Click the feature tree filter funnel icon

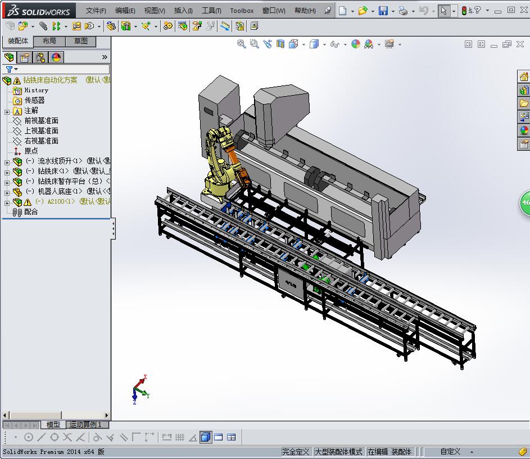(x=9, y=69)
